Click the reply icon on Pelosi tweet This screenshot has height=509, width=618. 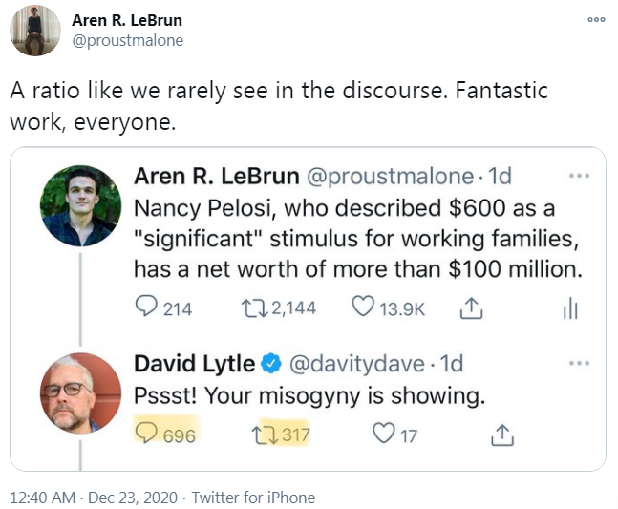[x=147, y=308]
